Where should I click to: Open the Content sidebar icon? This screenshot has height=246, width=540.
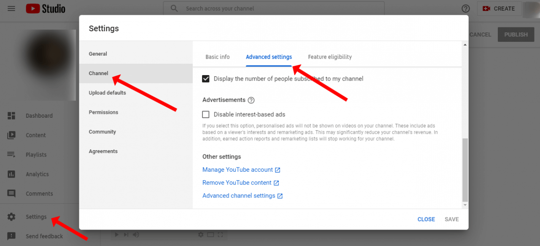point(11,135)
